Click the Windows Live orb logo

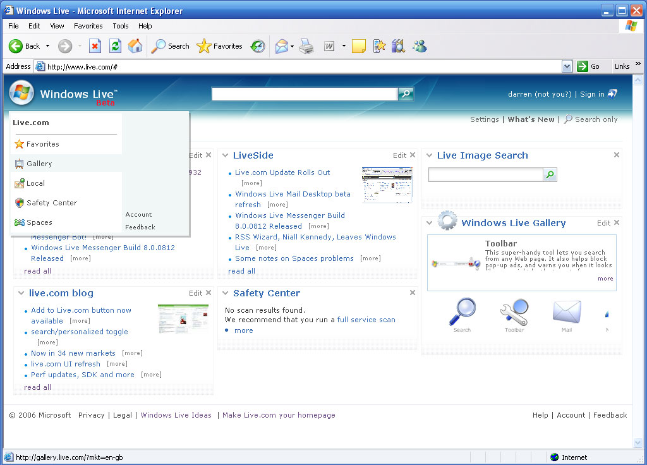(21, 94)
